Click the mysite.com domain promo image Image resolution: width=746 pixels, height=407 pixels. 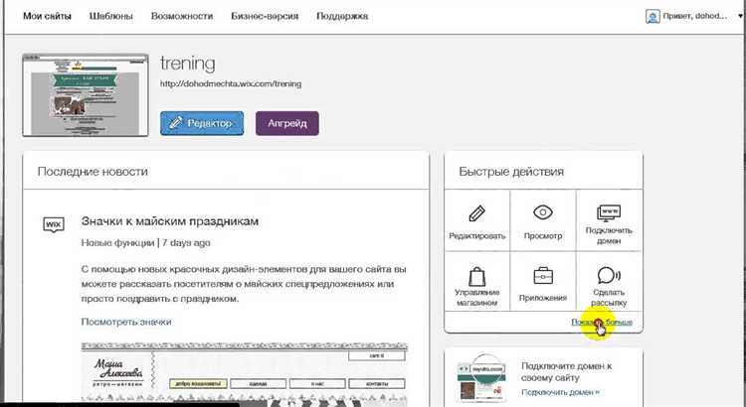[480, 378]
